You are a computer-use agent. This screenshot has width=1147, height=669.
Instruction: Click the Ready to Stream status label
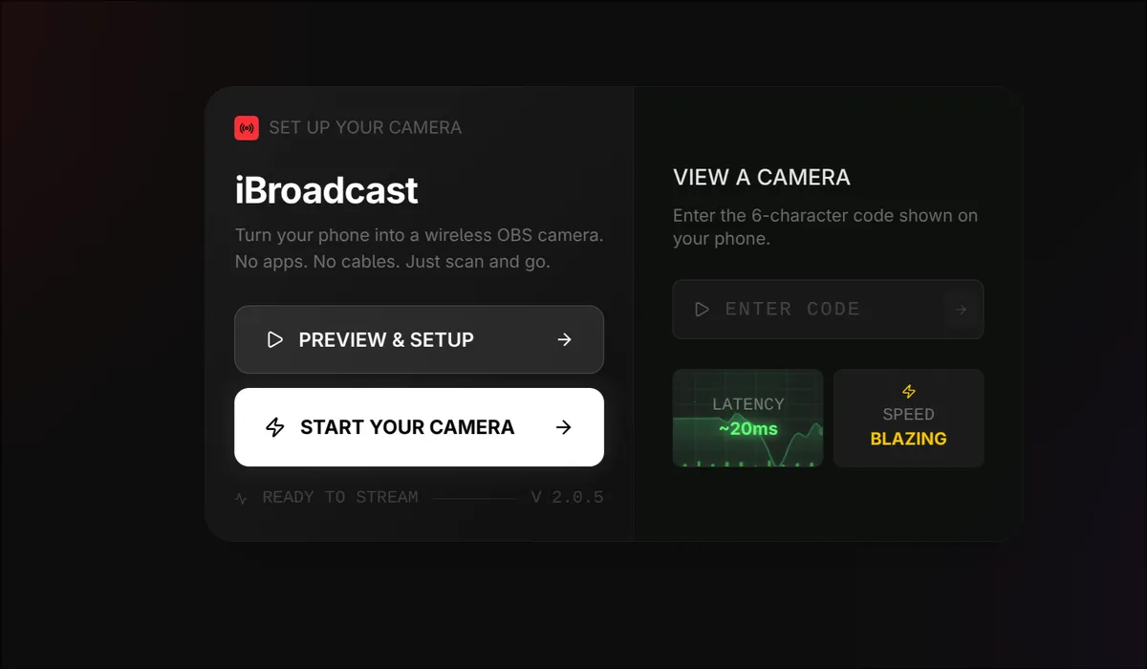tap(339, 497)
